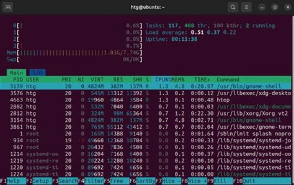This screenshot has height=185, width=294.
Task: Select process 967 systemd-udev row
Action: [146, 147]
